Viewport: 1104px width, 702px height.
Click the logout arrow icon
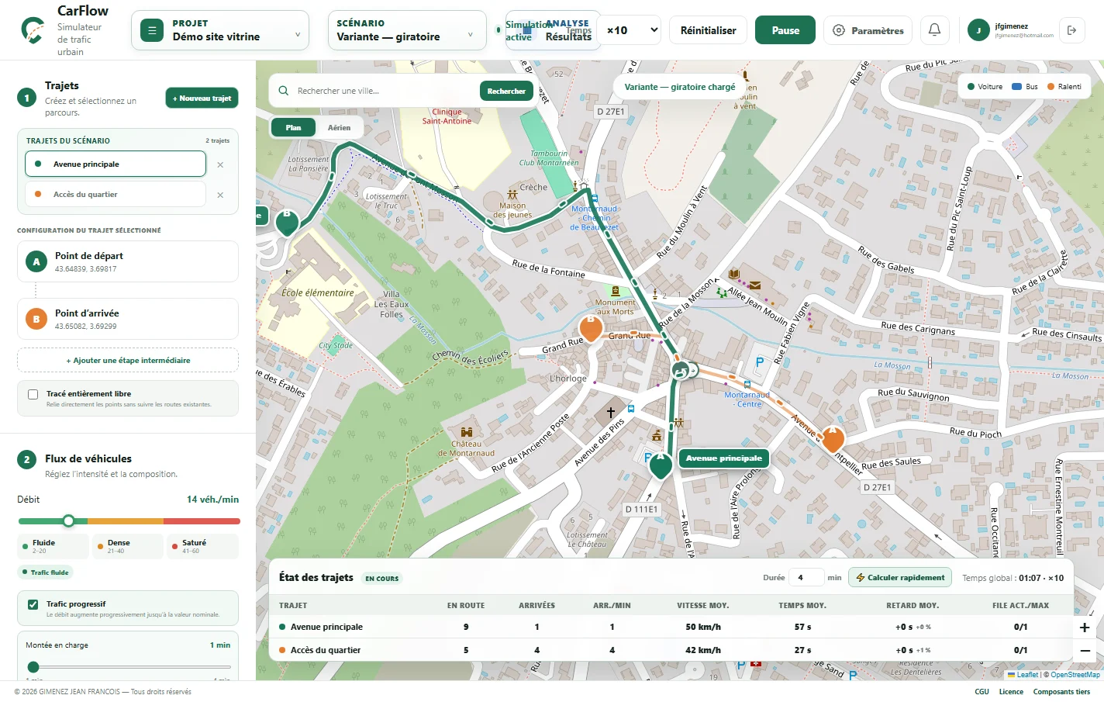pos(1071,30)
